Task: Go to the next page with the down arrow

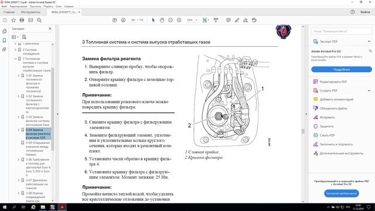Action: [123, 21]
